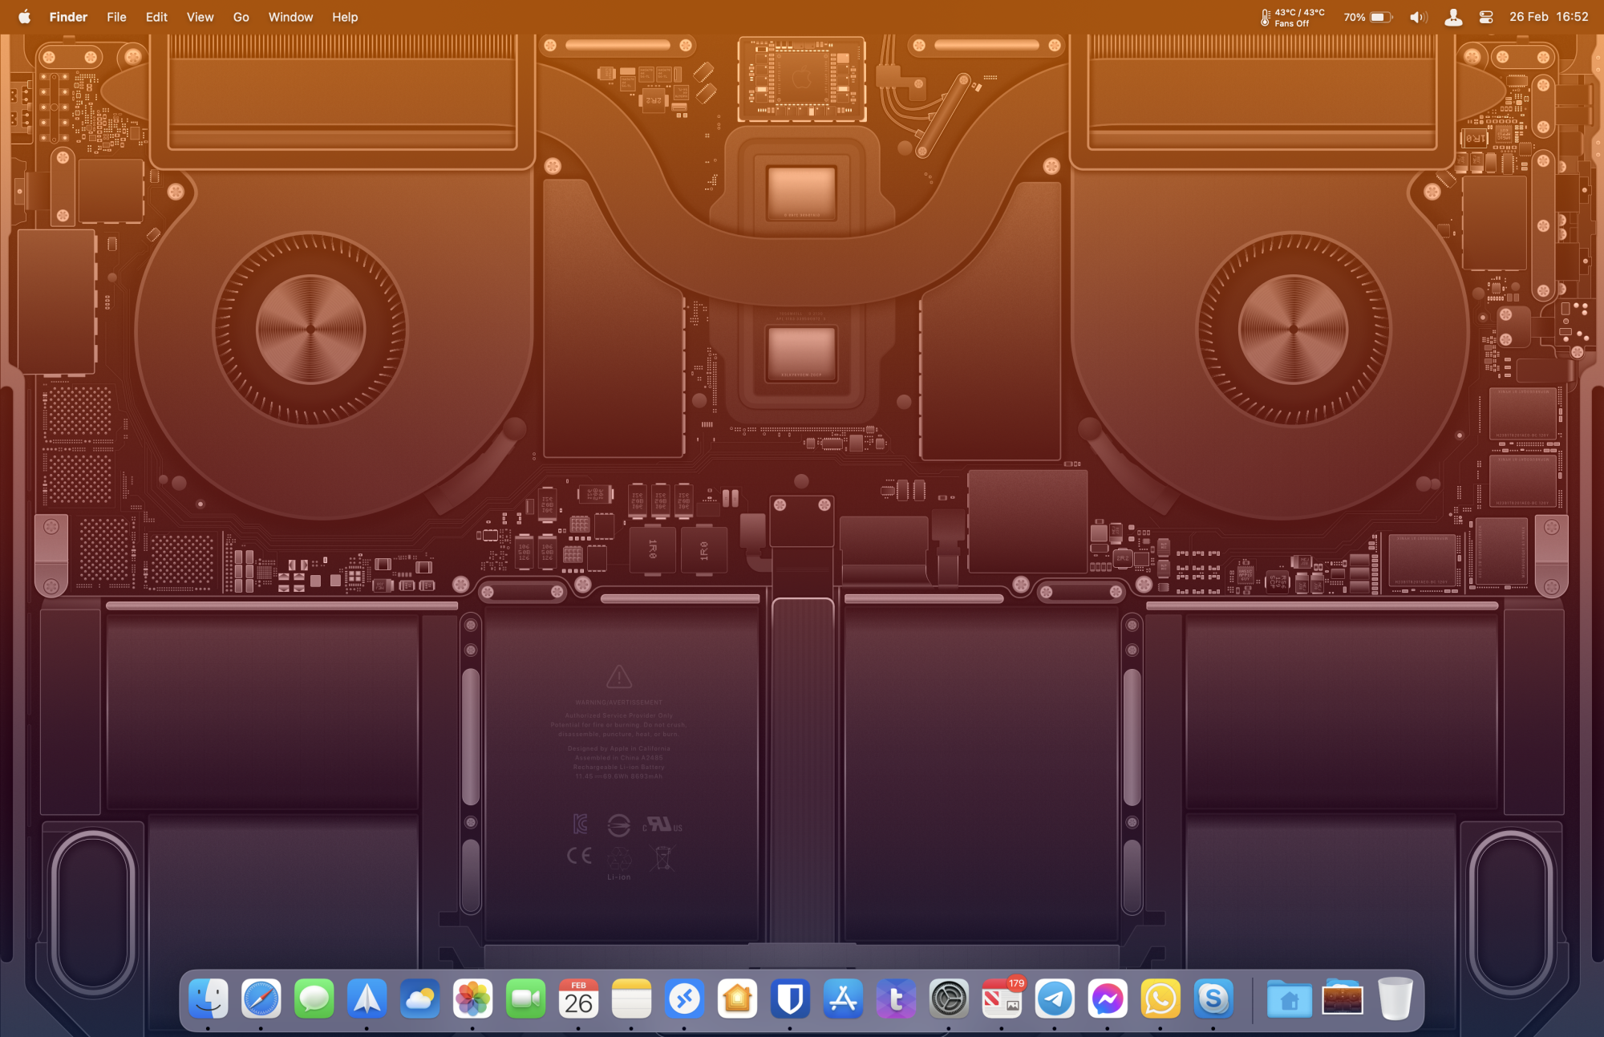Open Control Center toggles icon
Screen dimensions: 1604x1037
click(1485, 17)
